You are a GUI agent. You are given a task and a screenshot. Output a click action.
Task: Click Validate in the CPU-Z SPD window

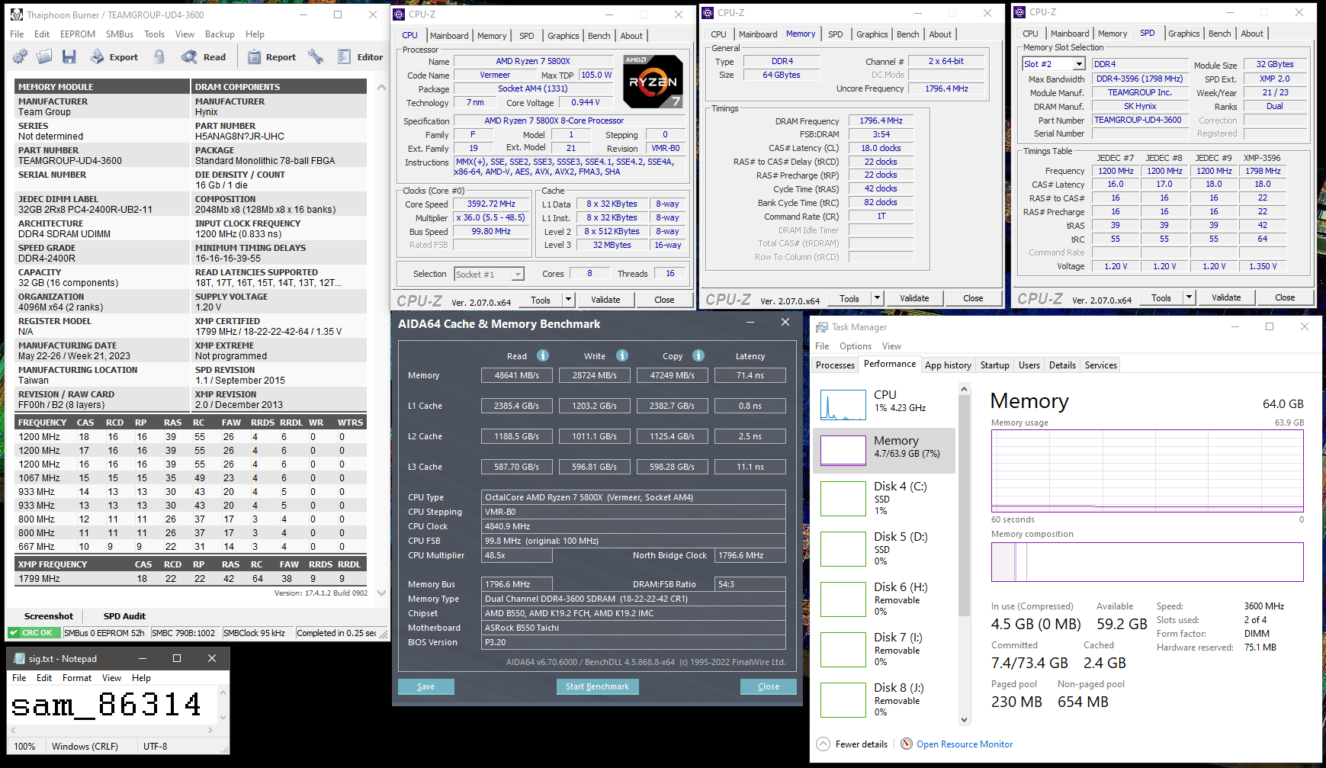pos(1226,297)
